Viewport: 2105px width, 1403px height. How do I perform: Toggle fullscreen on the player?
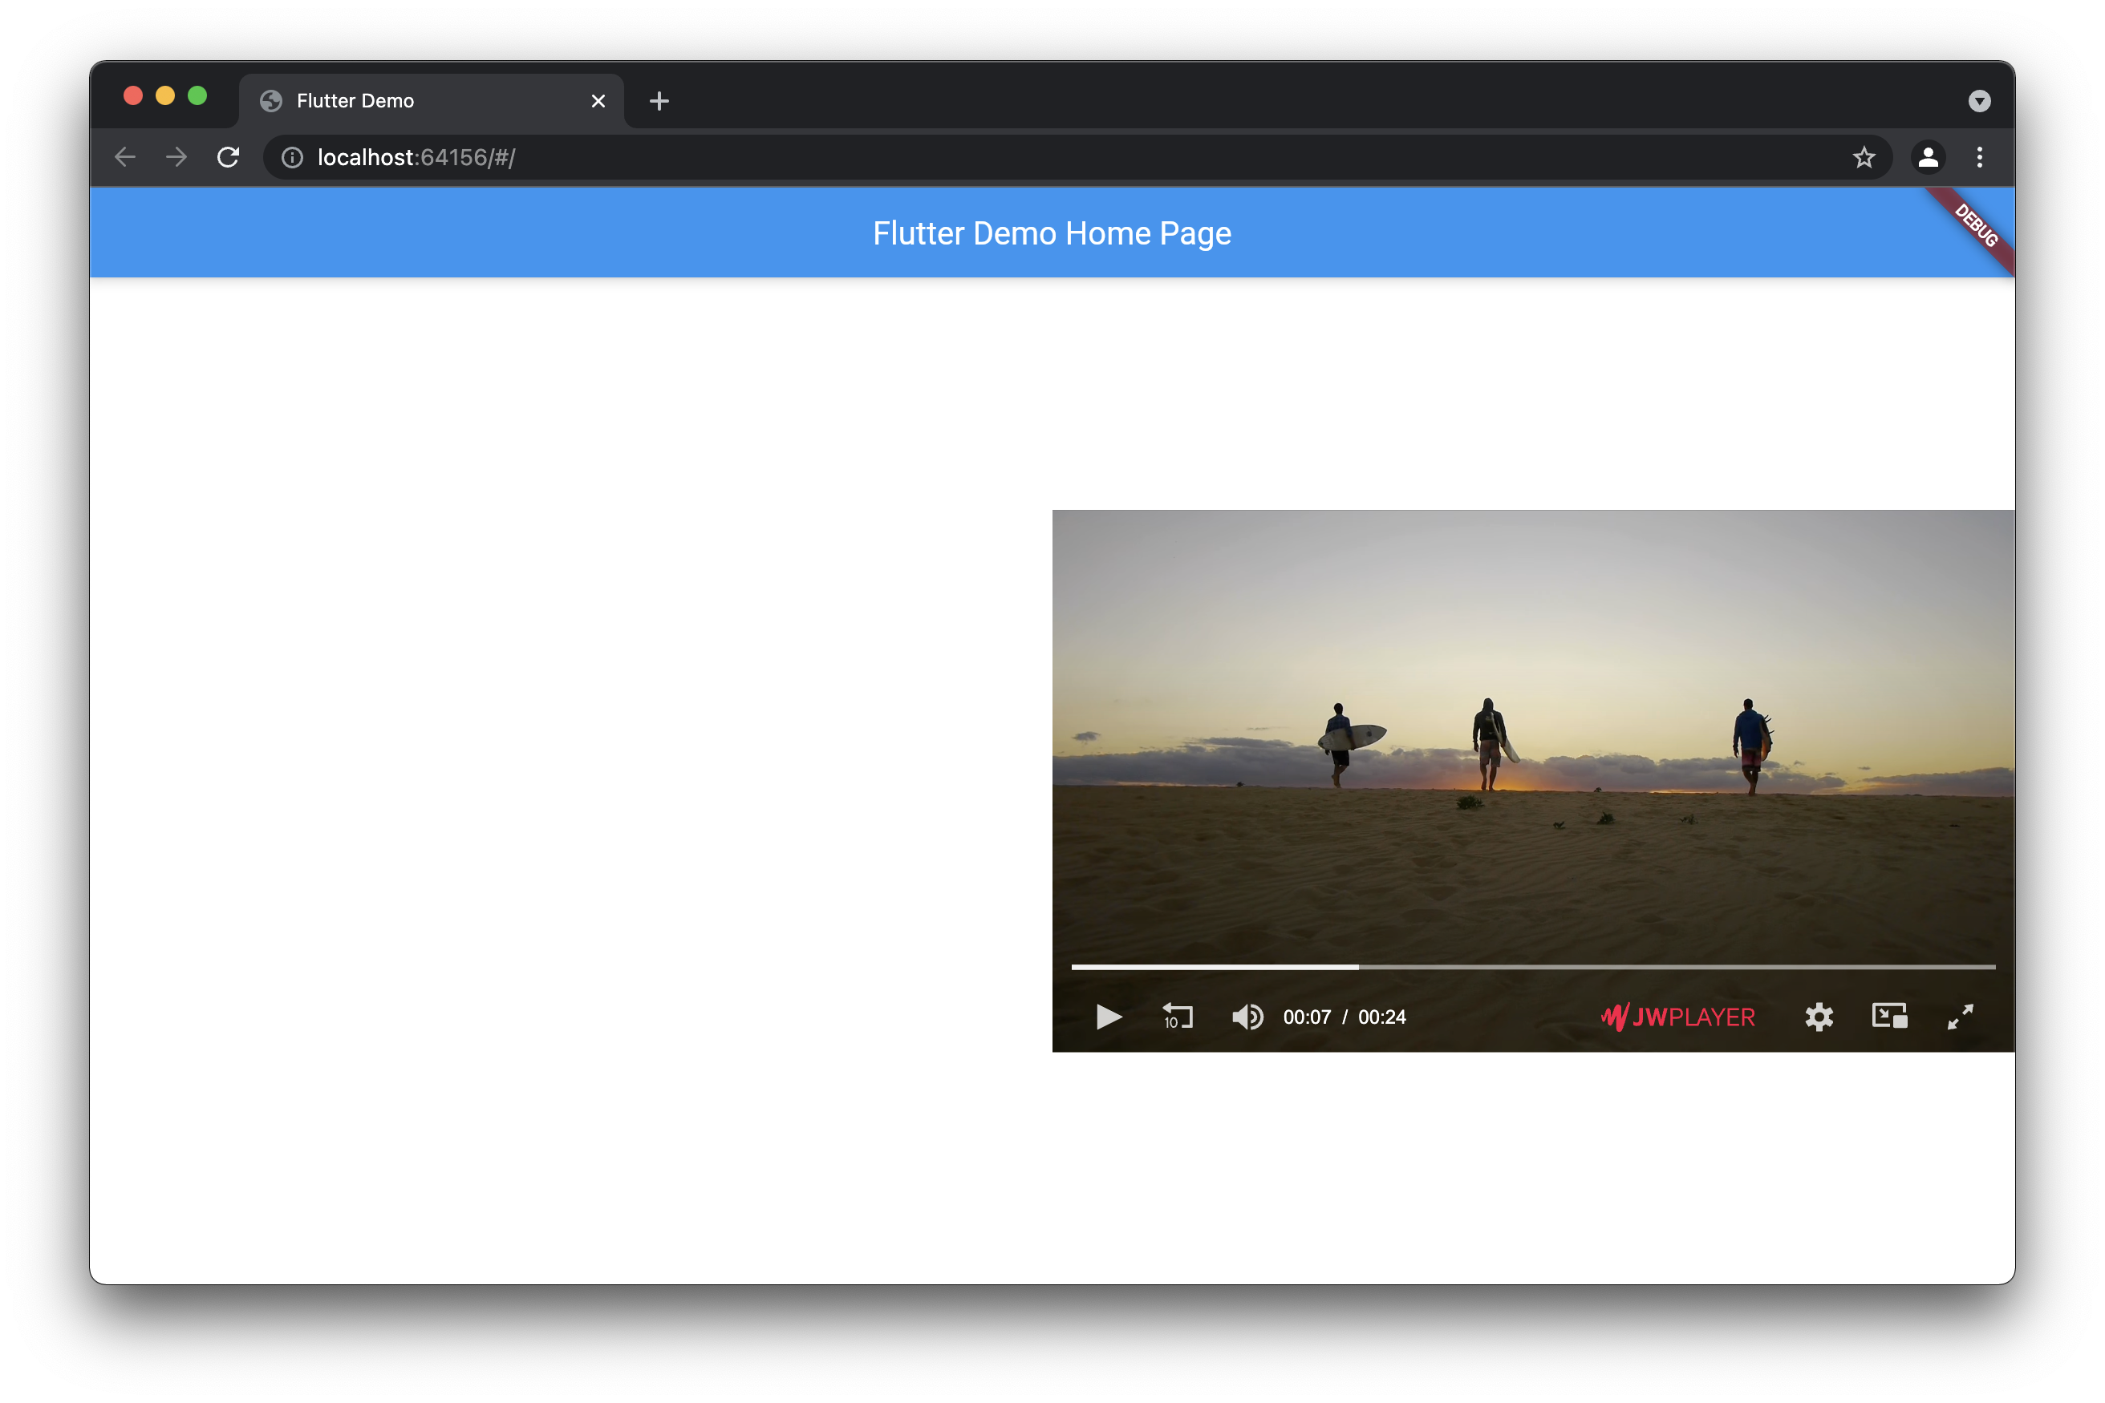click(x=1960, y=1017)
